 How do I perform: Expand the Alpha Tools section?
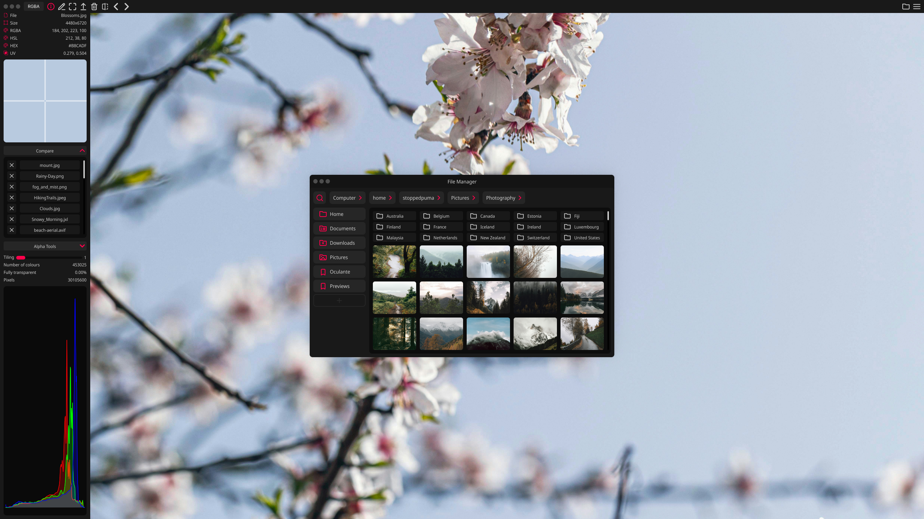pos(82,246)
